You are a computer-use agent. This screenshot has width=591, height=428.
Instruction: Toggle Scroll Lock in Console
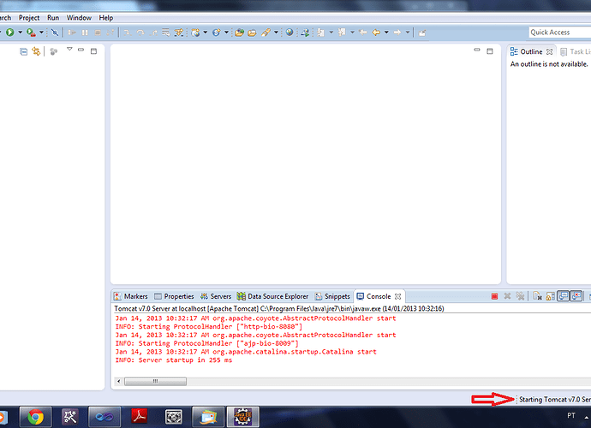[550, 296]
